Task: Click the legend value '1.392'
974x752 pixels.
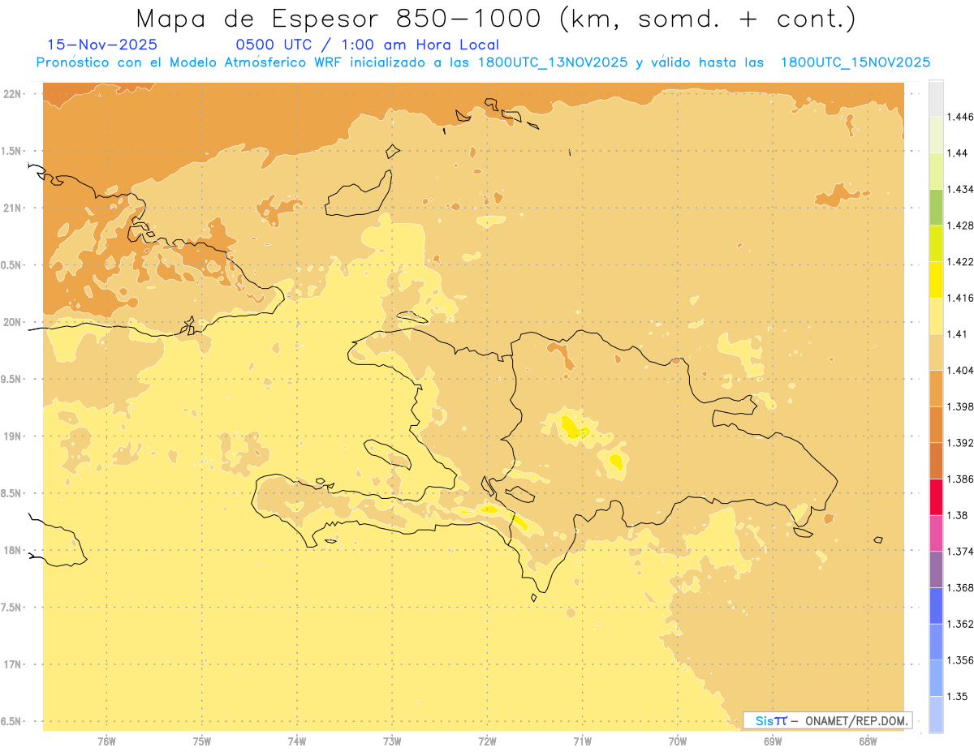Action: [x=961, y=443]
